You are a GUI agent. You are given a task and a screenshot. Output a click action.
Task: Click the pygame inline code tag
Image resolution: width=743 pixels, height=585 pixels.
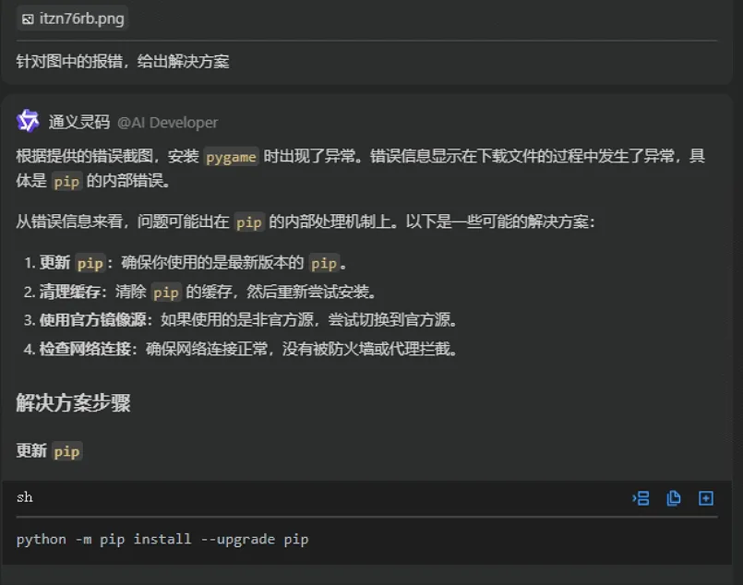click(232, 157)
